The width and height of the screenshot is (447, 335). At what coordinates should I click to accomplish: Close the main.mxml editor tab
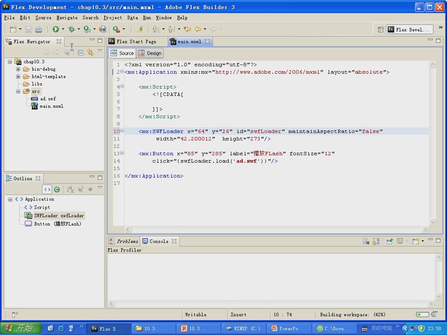click(x=207, y=41)
